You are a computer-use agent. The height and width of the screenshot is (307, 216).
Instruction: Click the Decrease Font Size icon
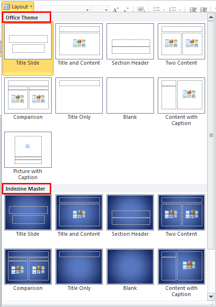[x=126, y=10]
